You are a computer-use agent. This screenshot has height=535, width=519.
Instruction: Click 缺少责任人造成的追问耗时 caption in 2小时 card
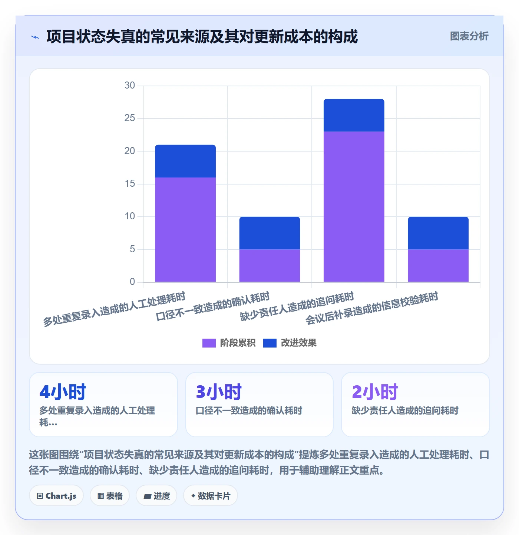point(405,411)
